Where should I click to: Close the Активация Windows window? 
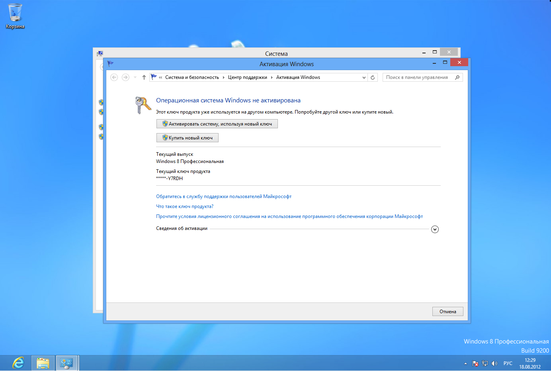point(459,63)
